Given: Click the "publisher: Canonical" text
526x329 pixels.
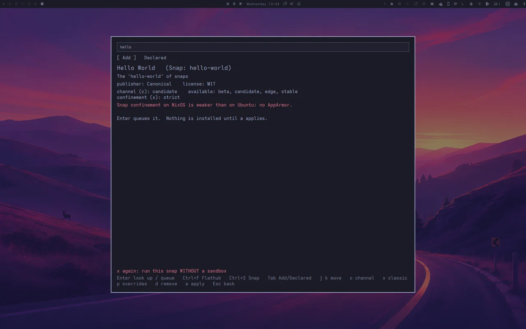Looking at the screenshot, I should tap(144, 84).
